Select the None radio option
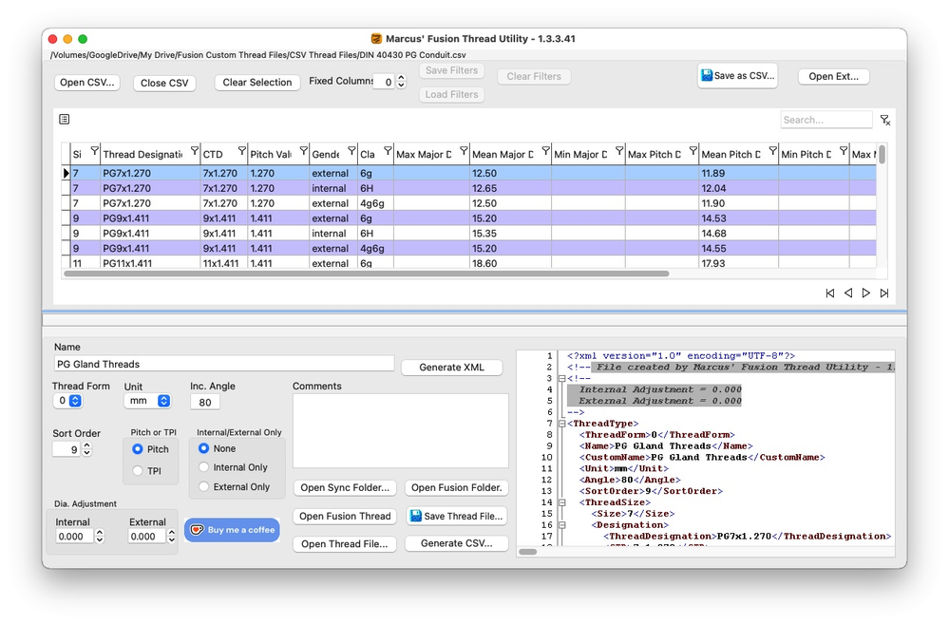 (x=203, y=448)
